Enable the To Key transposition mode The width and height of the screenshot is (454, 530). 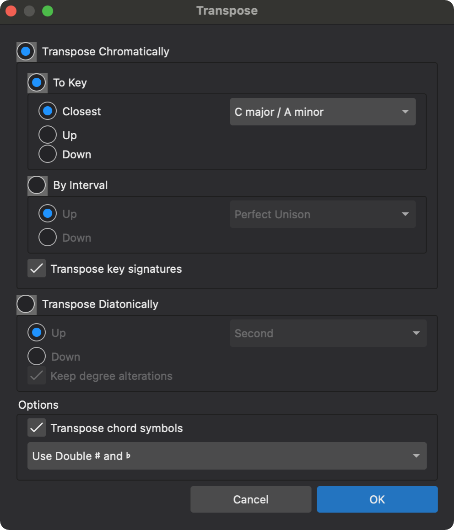[x=37, y=83]
